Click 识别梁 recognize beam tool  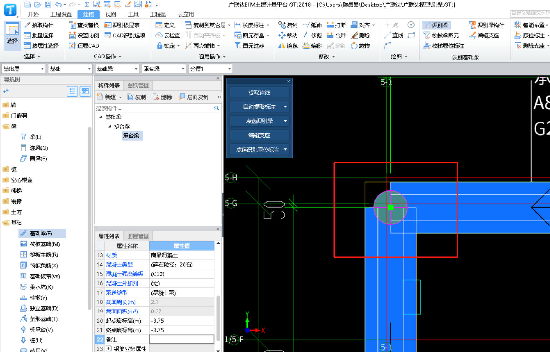pyautogui.click(x=436, y=25)
